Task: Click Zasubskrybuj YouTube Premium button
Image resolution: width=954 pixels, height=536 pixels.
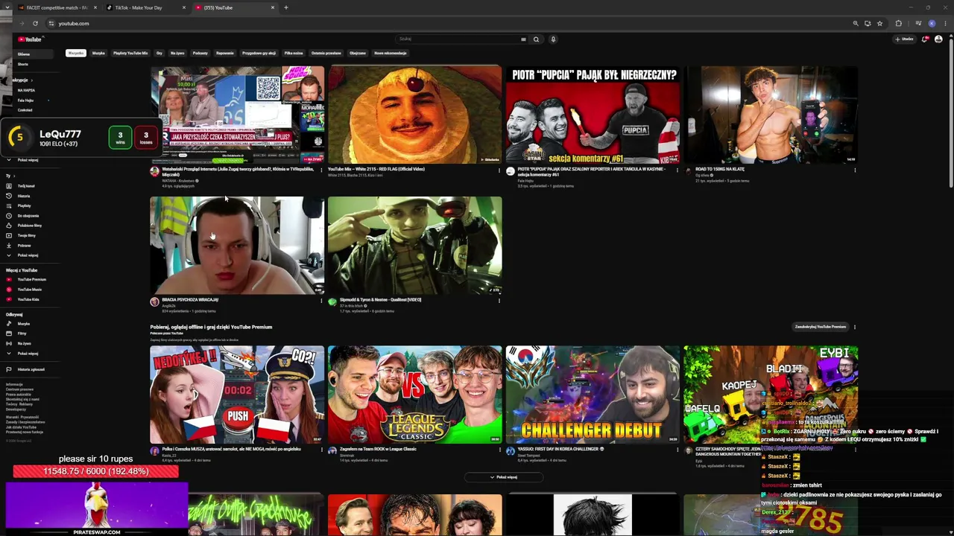Action: pos(821,327)
